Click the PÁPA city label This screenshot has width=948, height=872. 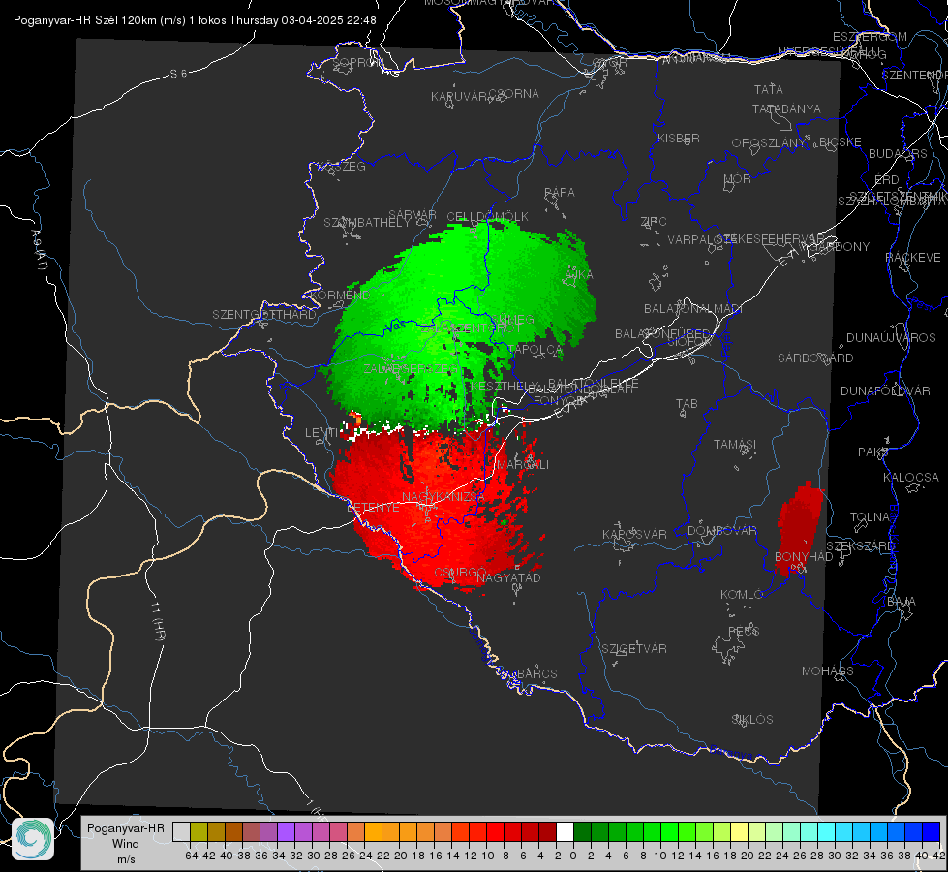pyautogui.click(x=560, y=193)
